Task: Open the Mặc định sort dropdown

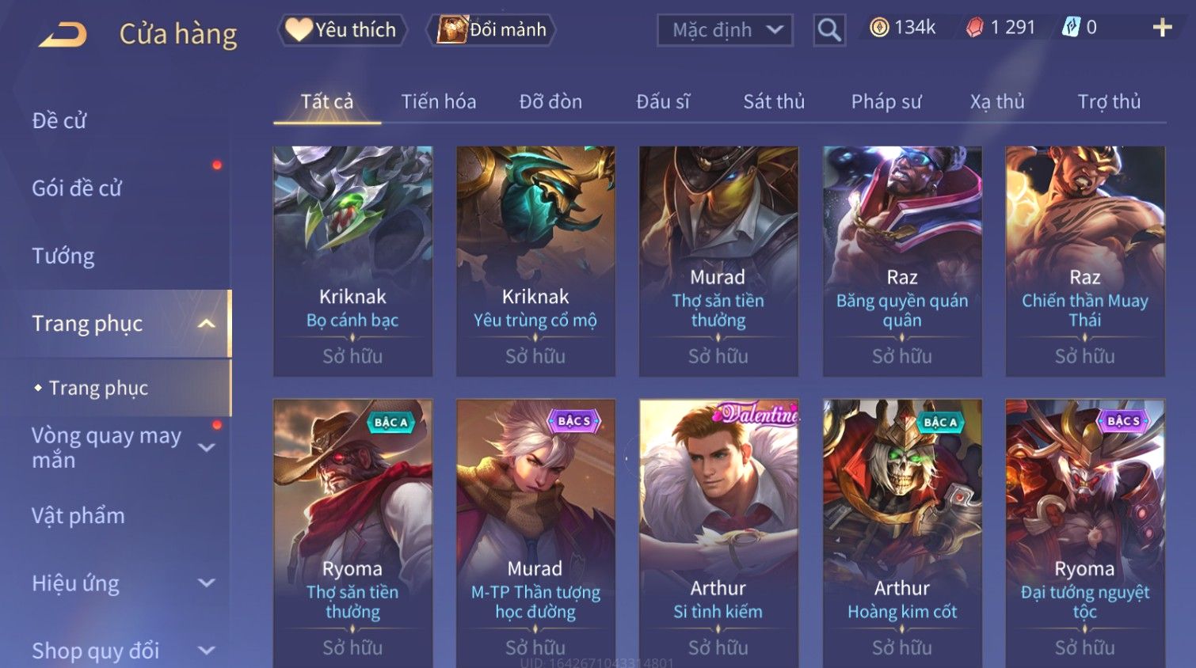Action: click(x=725, y=30)
